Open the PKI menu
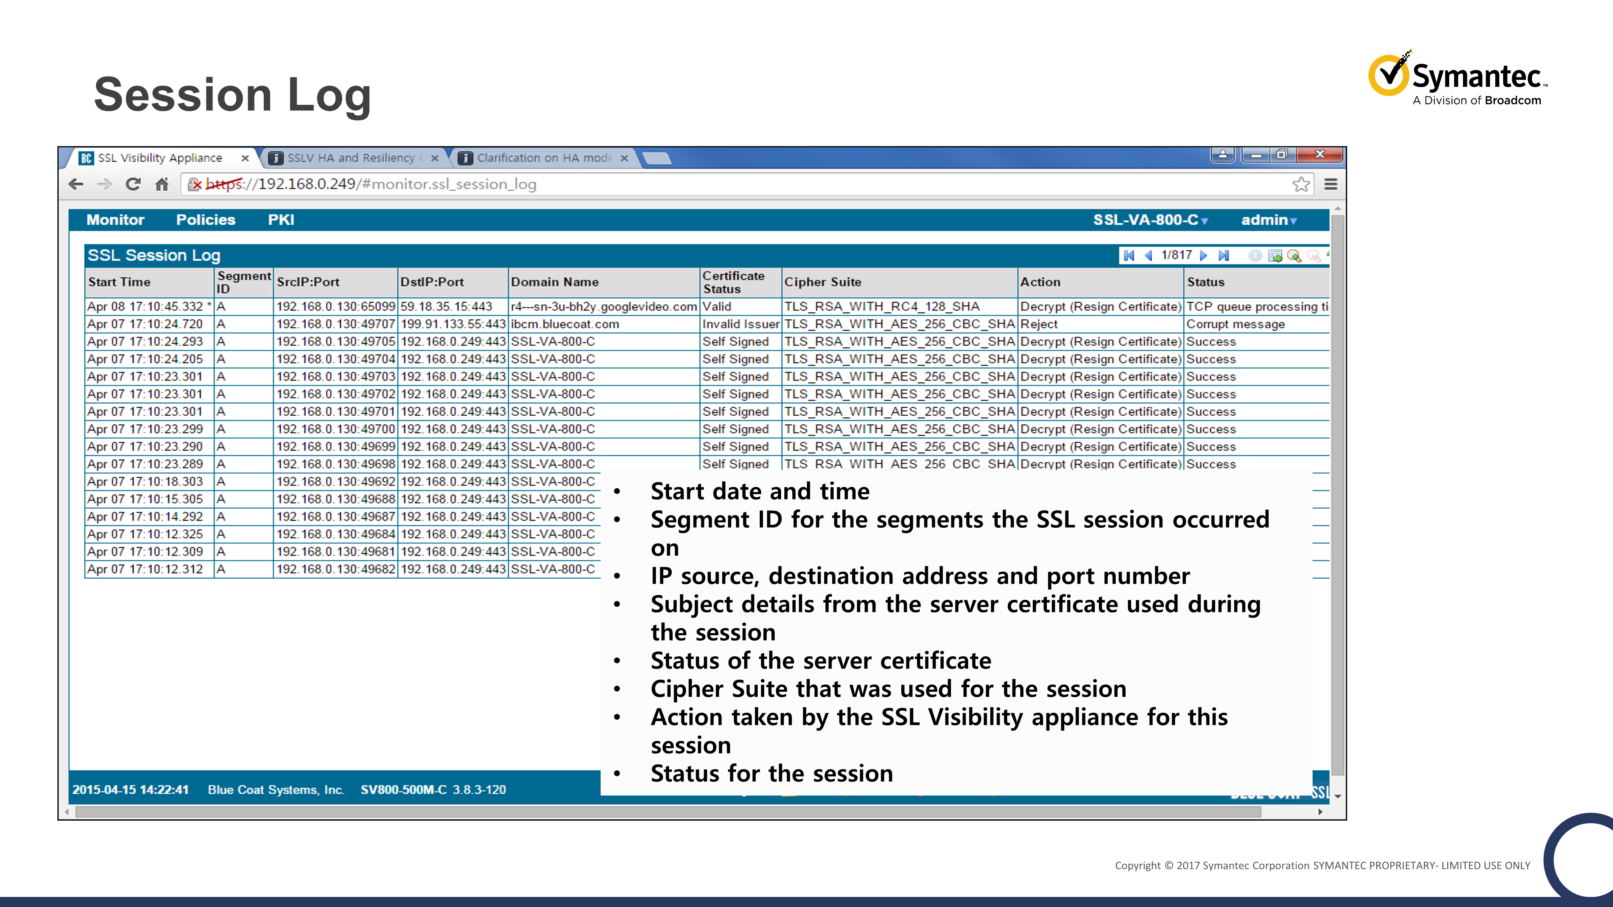 (x=281, y=220)
